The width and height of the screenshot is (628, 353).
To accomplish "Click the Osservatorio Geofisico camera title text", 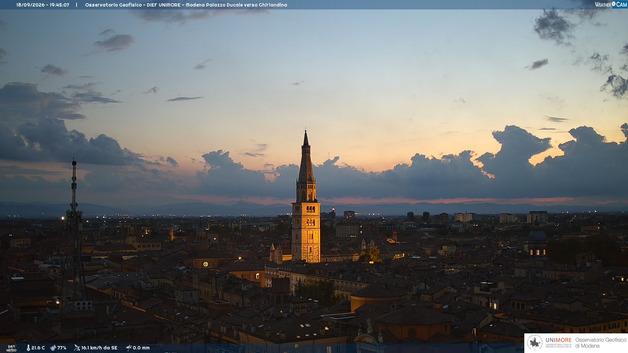I will [x=186, y=5].
